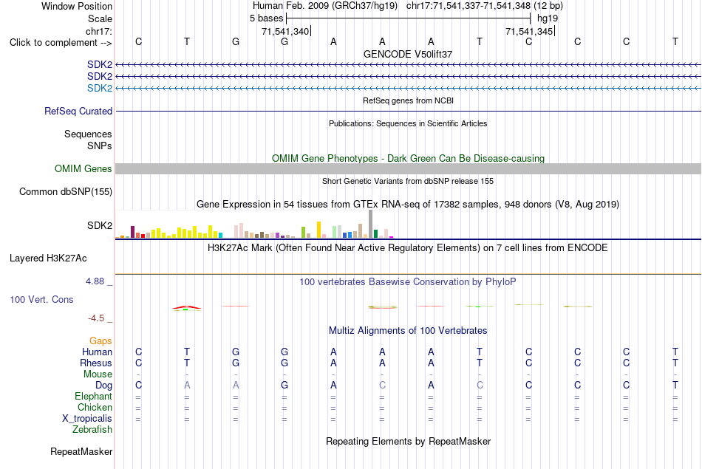Open the 'H3K27Ac Mark' track title

click(x=408, y=248)
